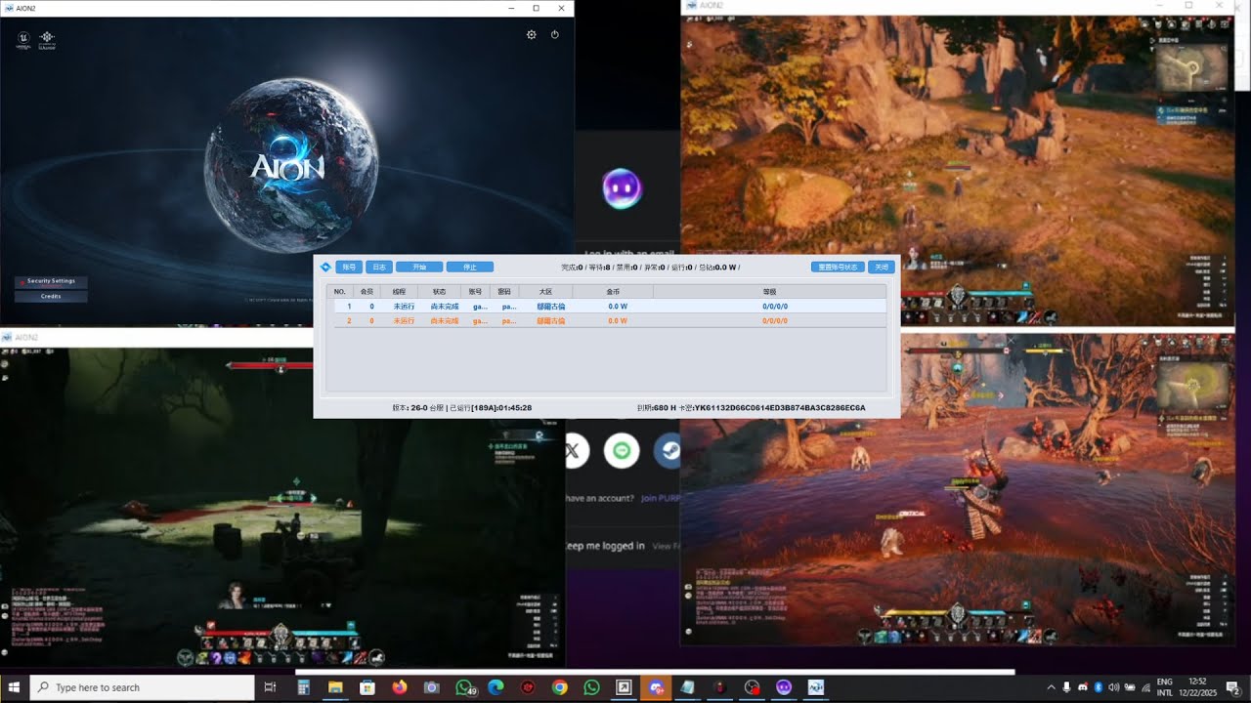Click the 金币 column header

pos(613,291)
